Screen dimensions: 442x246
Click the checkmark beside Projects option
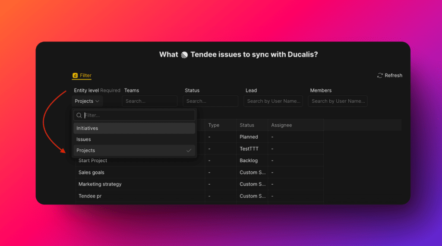coord(189,151)
